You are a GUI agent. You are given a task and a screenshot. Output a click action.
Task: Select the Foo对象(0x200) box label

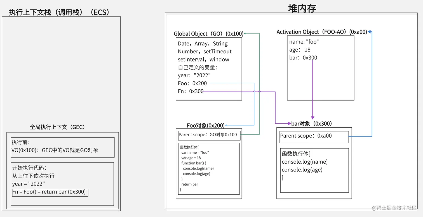coord(206,125)
